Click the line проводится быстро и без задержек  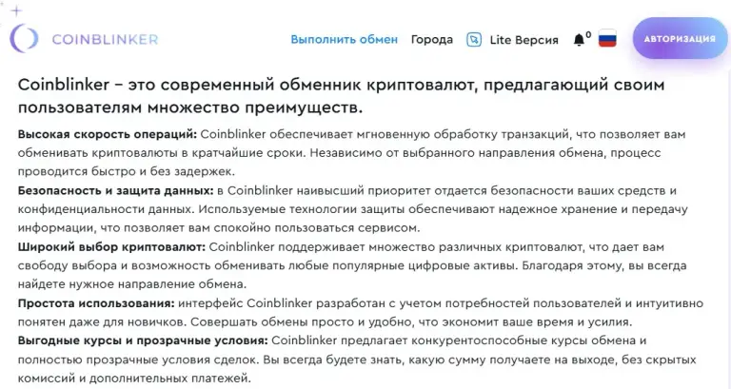coord(127,172)
